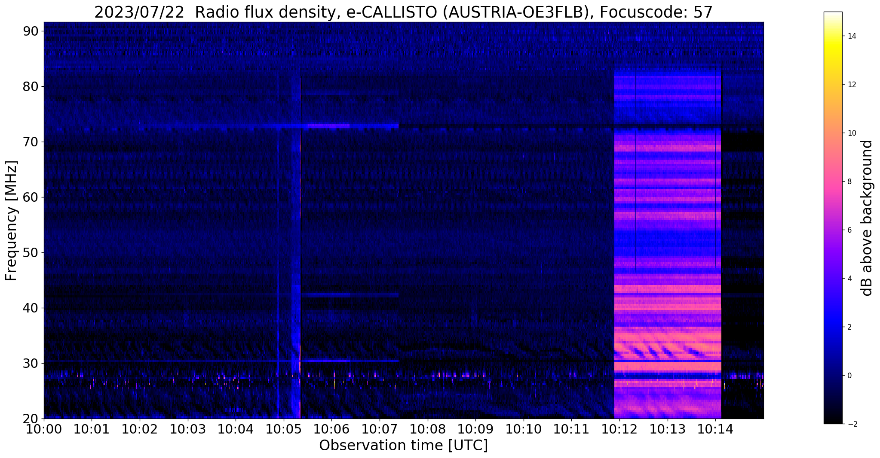Click the 10:05 time tick label
Viewport: 880px width, 458px height.
(284, 429)
